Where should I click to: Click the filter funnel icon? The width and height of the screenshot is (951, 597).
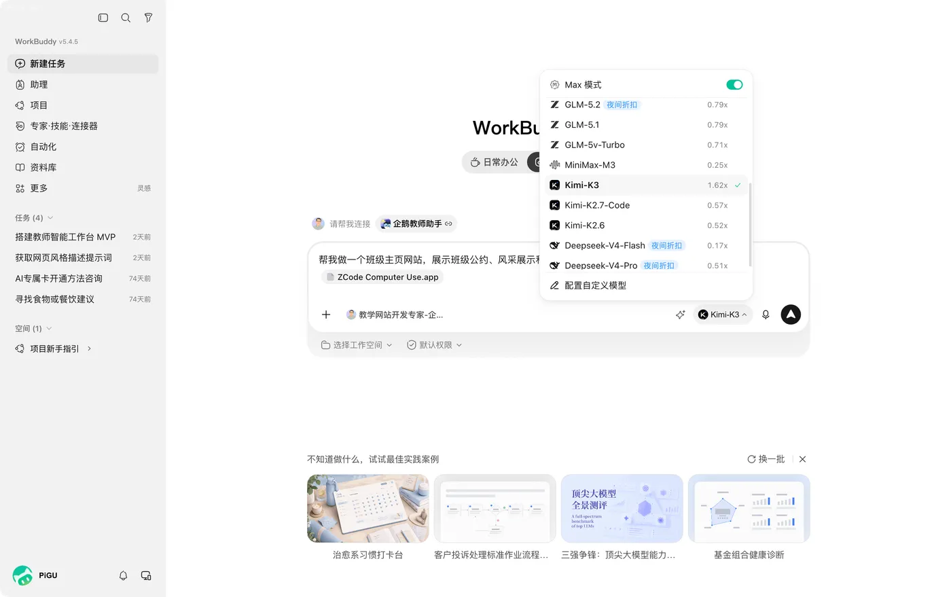tap(148, 18)
